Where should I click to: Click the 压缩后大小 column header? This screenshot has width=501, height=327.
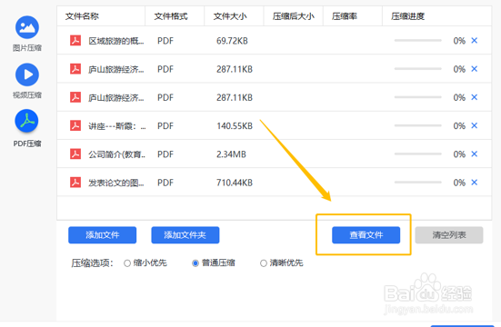click(x=294, y=16)
